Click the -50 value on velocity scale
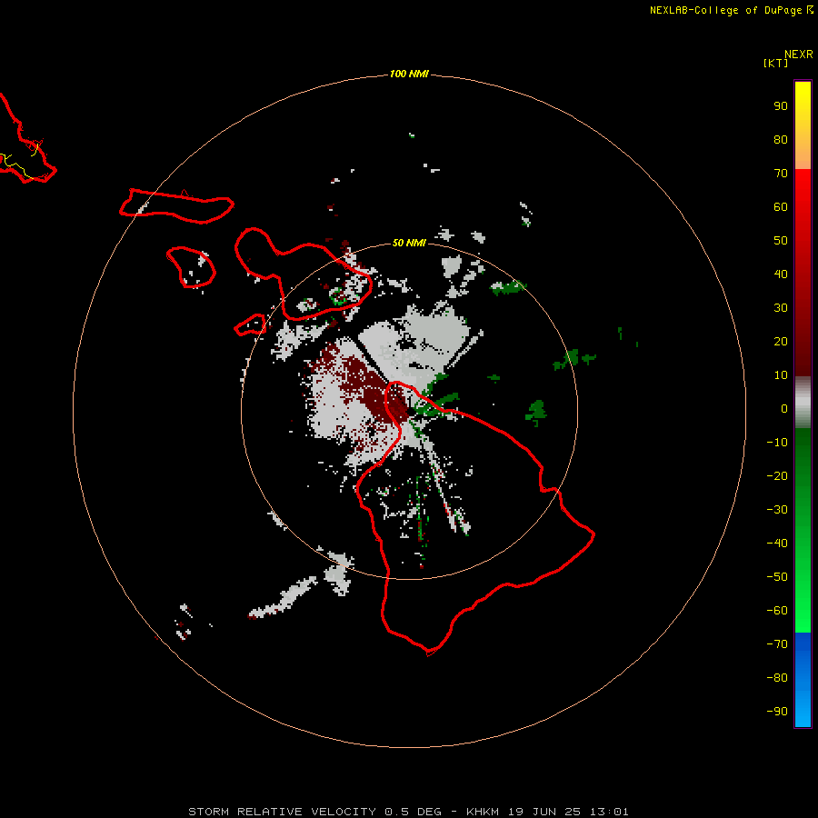Image resolution: width=818 pixels, height=818 pixels. 777,577
